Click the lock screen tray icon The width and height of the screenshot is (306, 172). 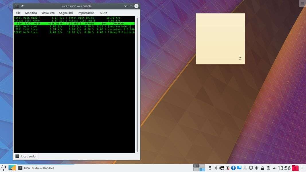262,168
